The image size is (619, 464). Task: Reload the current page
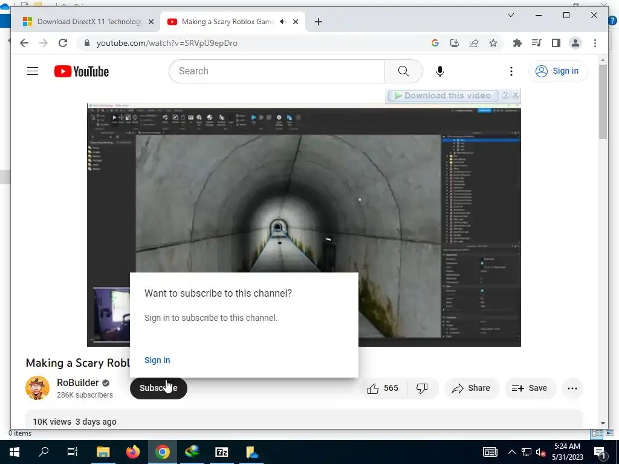(x=63, y=43)
